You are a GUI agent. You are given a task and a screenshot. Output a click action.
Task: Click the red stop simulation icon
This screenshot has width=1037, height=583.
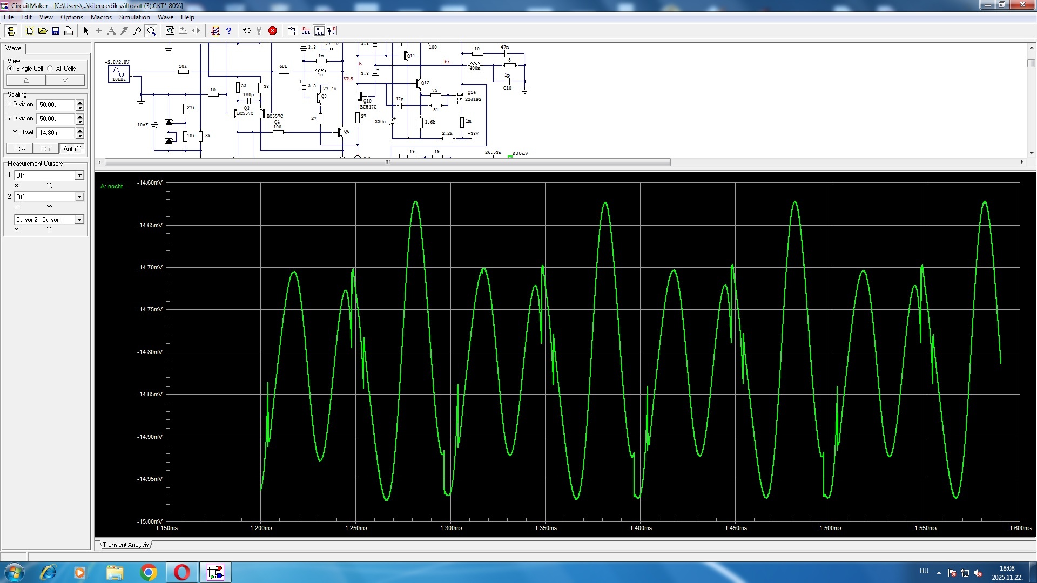click(273, 31)
